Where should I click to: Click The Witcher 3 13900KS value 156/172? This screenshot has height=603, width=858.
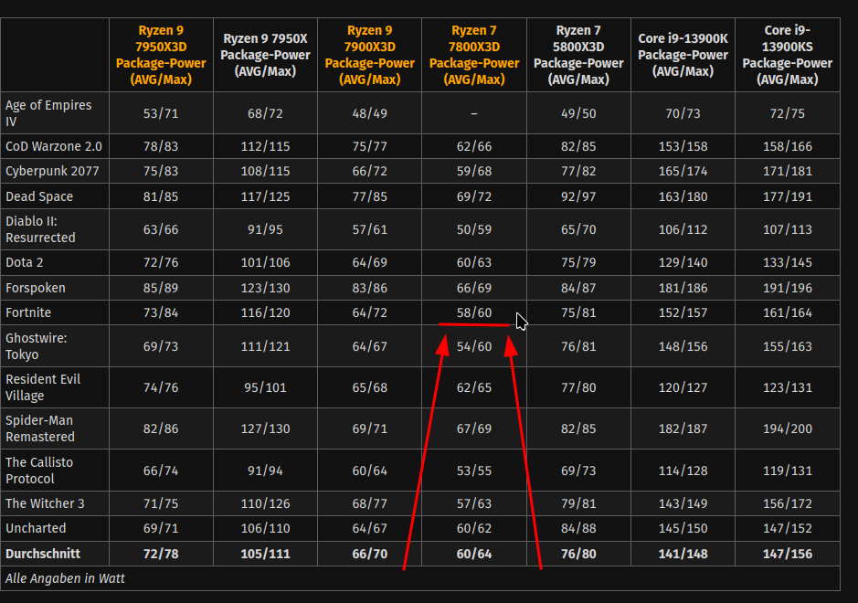click(788, 503)
